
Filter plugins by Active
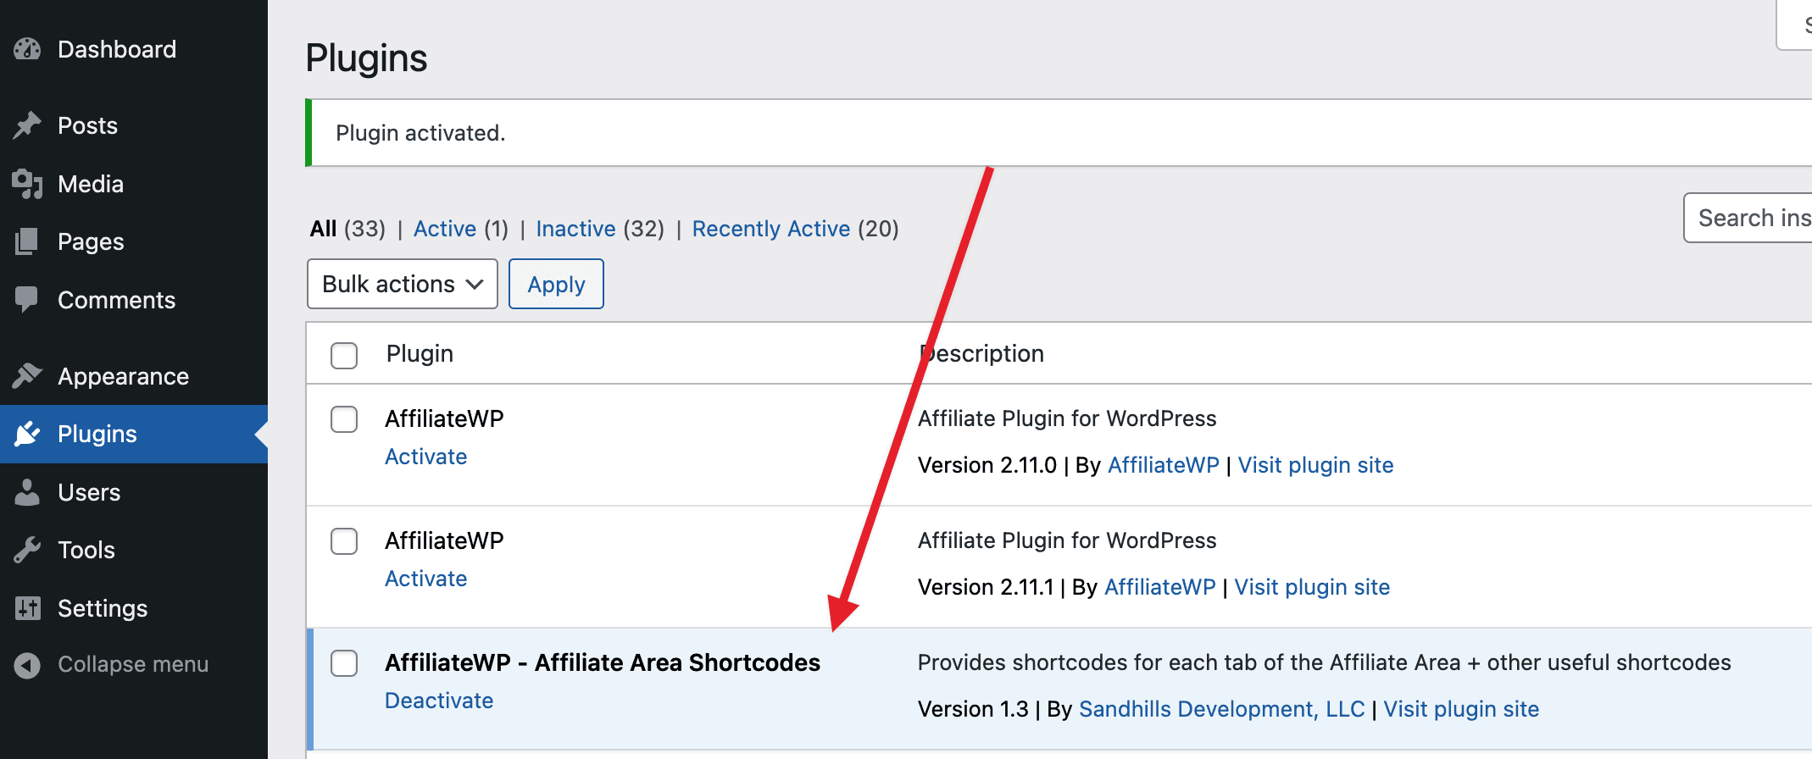pyautogui.click(x=445, y=229)
